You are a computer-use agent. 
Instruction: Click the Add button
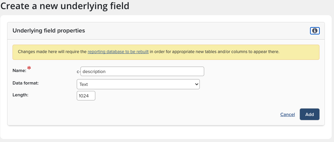pos(309,114)
